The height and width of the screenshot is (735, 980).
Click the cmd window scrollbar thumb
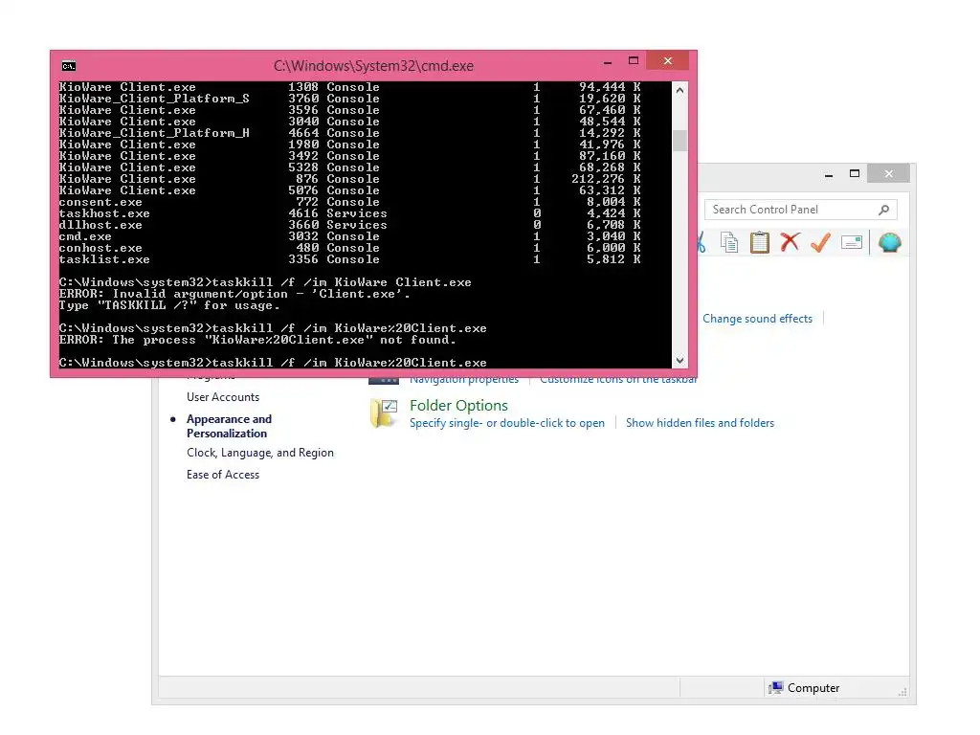pos(680,140)
